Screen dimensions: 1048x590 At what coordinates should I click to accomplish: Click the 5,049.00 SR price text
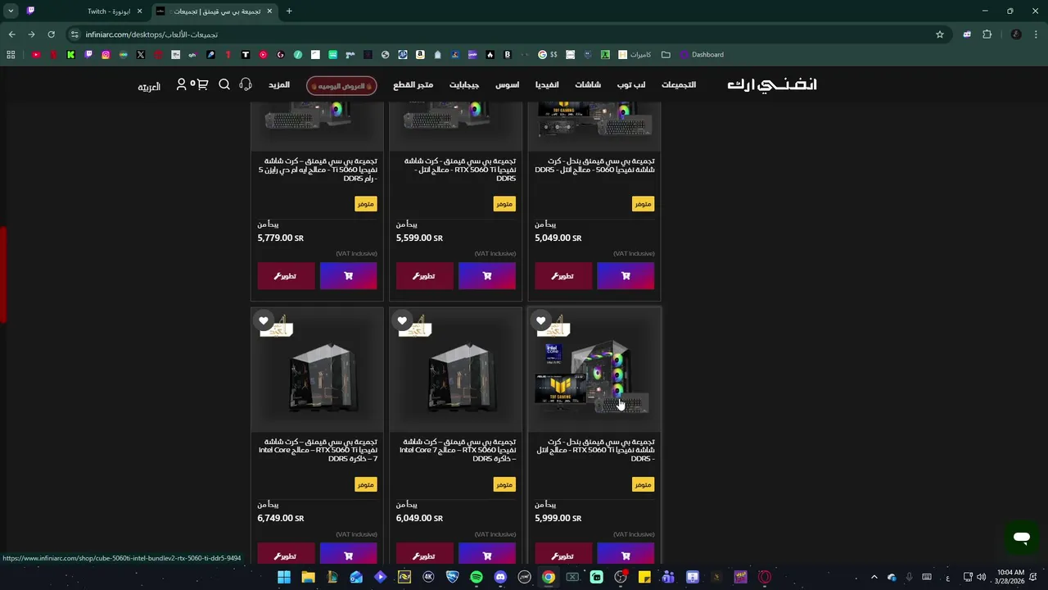tap(558, 238)
